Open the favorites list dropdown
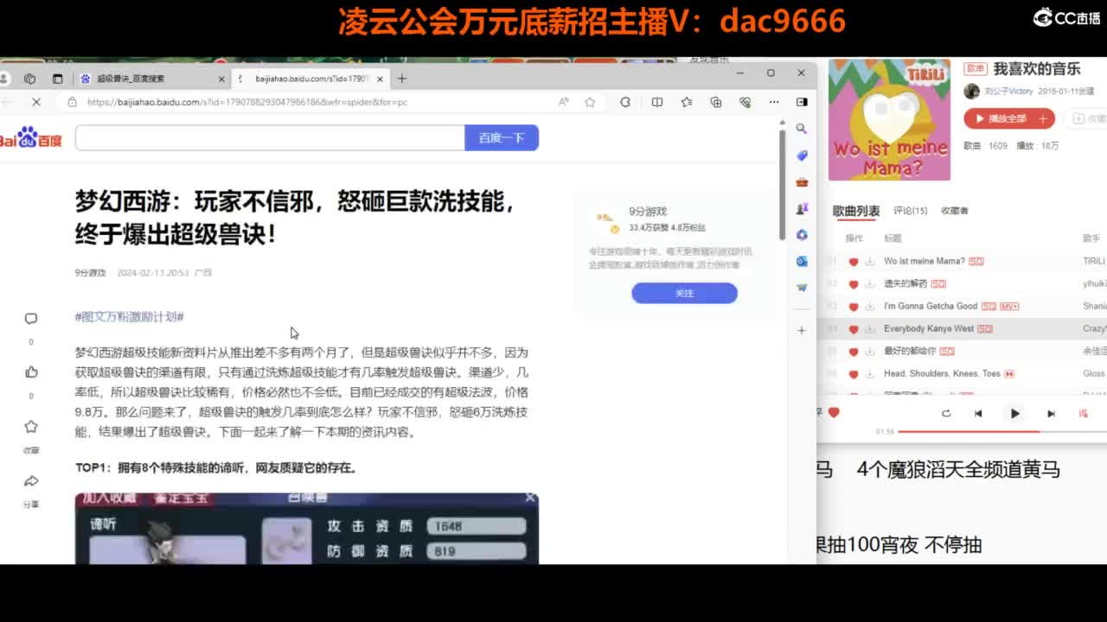Image resolution: width=1107 pixels, height=622 pixels. coord(688,102)
